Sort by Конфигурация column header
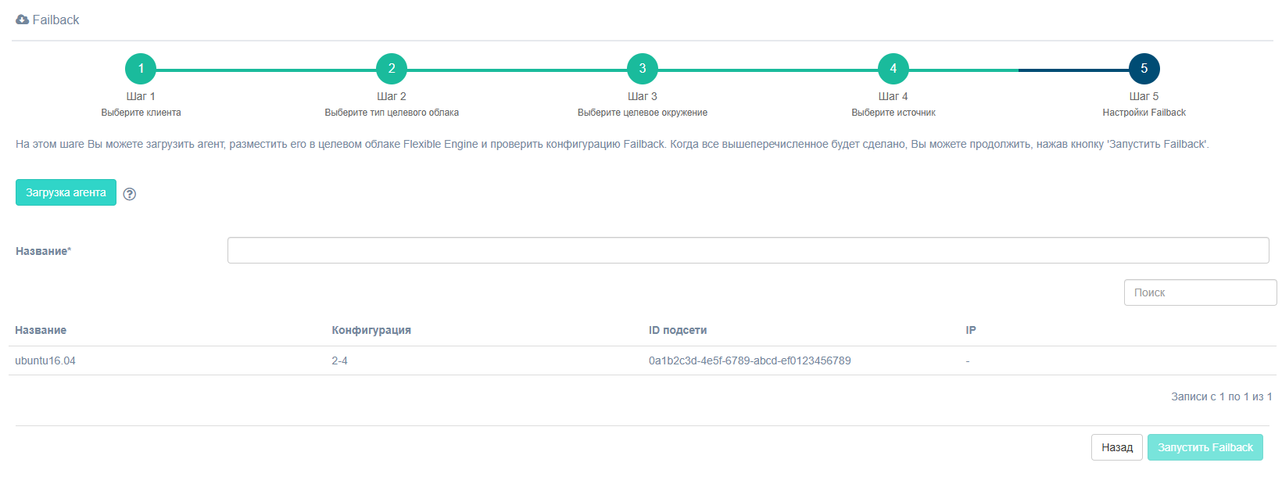The width and height of the screenshot is (1282, 477). coord(371,330)
